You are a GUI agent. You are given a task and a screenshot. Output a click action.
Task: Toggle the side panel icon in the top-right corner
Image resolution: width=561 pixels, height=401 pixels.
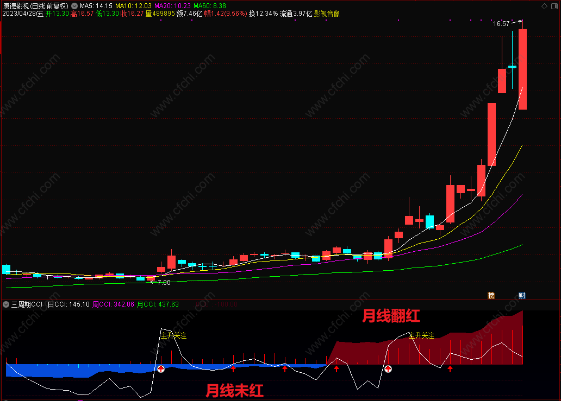pyautogui.click(x=554, y=6)
